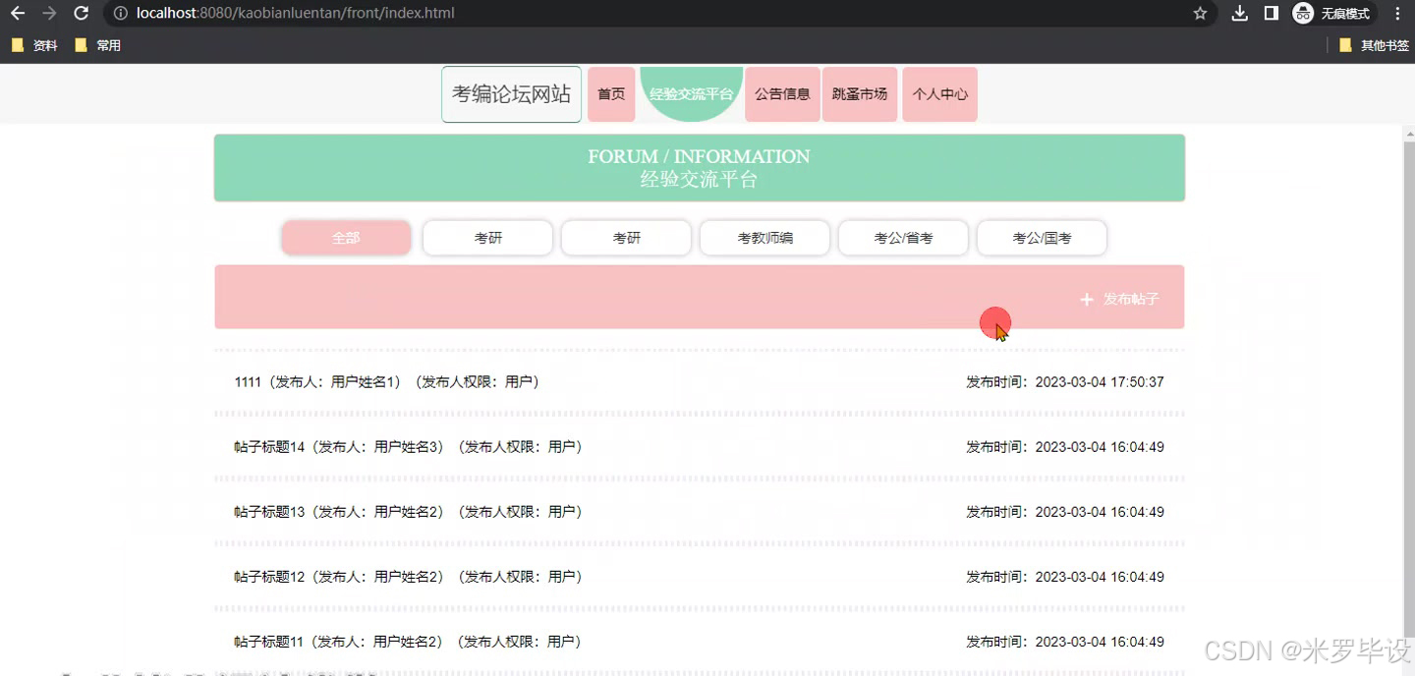Open the 公告信息 nav item
The width and height of the screenshot is (1415, 676).
pos(782,94)
